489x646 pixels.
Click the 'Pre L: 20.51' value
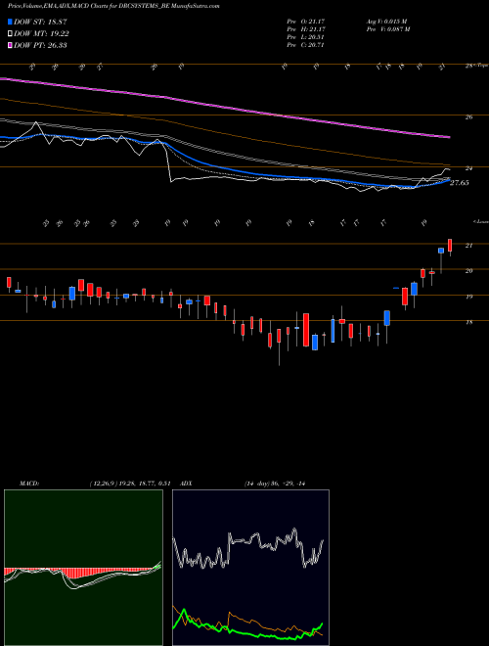click(306, 37)
